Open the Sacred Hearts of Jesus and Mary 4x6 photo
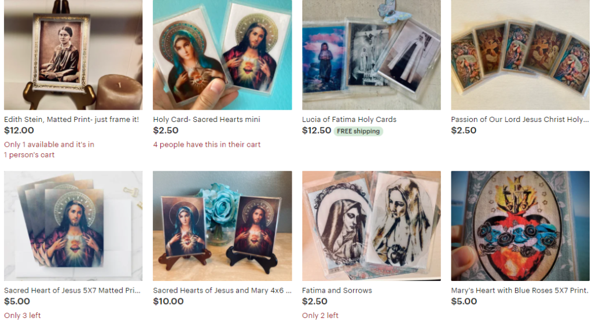Image resolution: width=592 pixels, height=322 pixels. (222, 226)
